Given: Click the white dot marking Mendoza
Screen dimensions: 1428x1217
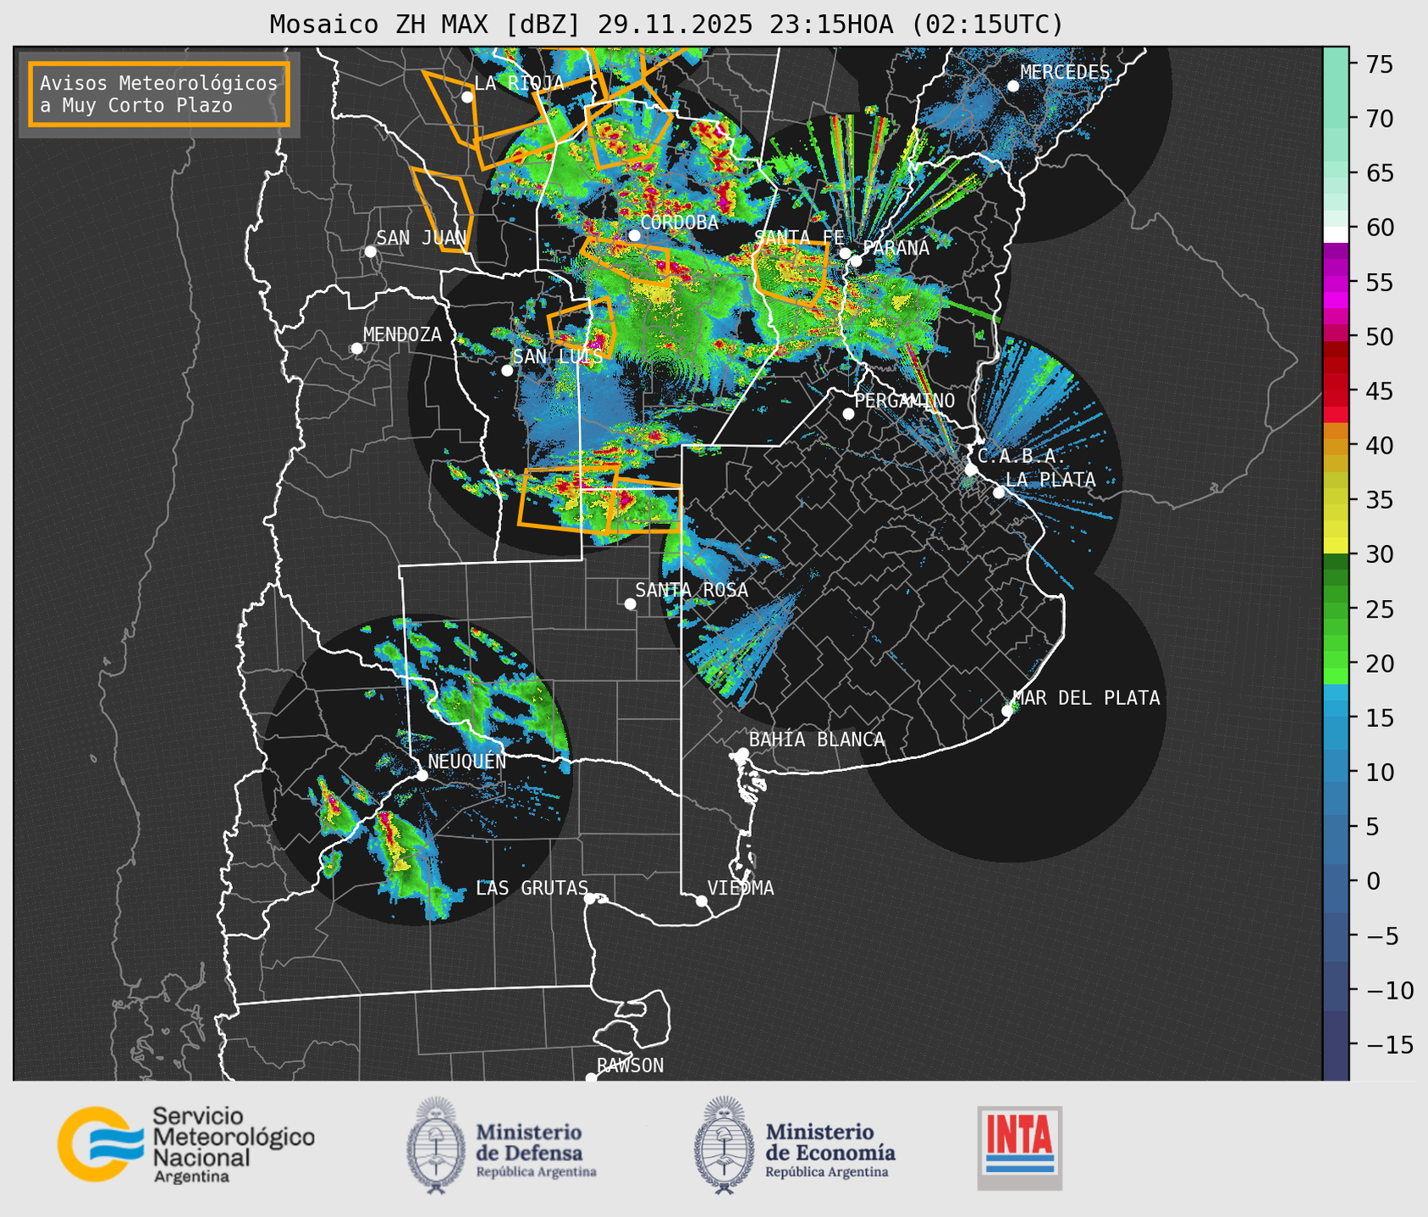Looking at the screenshot, I should (x=357, y=349).
